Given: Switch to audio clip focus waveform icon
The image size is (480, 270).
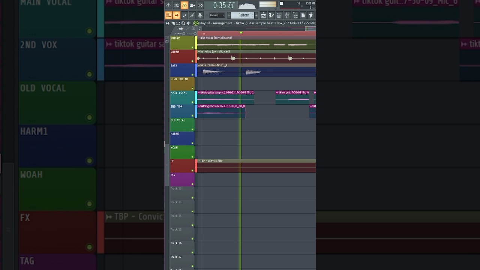Looking at the screenshot, I should (181, 28).
